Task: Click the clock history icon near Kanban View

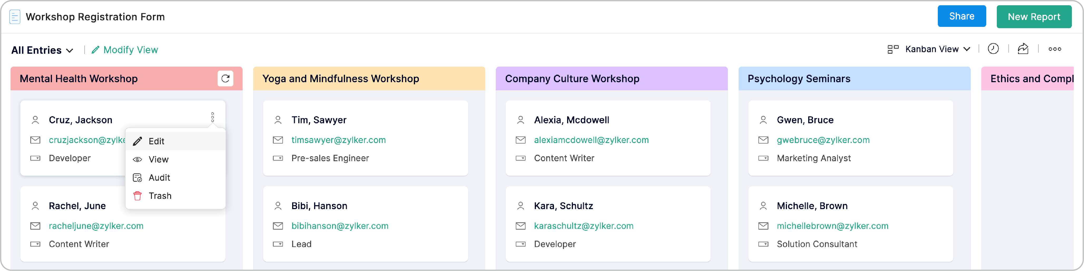Action: coord(994,49)
